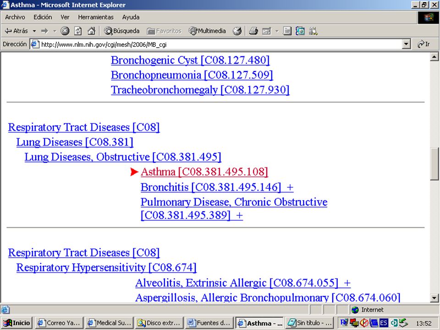
Task: Open Respiratory Tract Diseases above Lung Diseases
Action: pyautogui.click(x=84, y=127)
